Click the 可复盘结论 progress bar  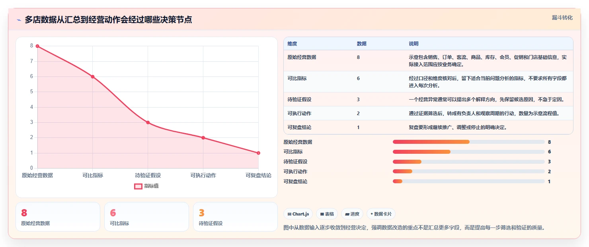click(x=468, y=181)
